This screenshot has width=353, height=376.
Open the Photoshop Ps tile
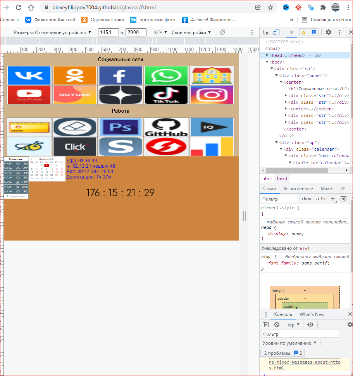pos(121,127)
